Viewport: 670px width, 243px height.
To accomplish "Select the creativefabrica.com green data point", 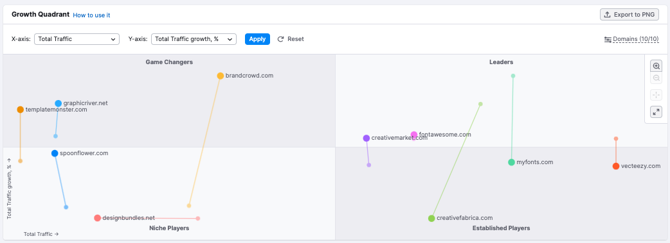I will coord(431,218).
